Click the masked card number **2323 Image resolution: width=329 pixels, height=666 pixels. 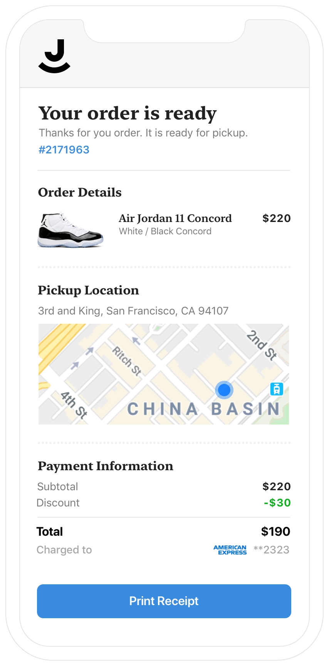click(x=271, y=550)
